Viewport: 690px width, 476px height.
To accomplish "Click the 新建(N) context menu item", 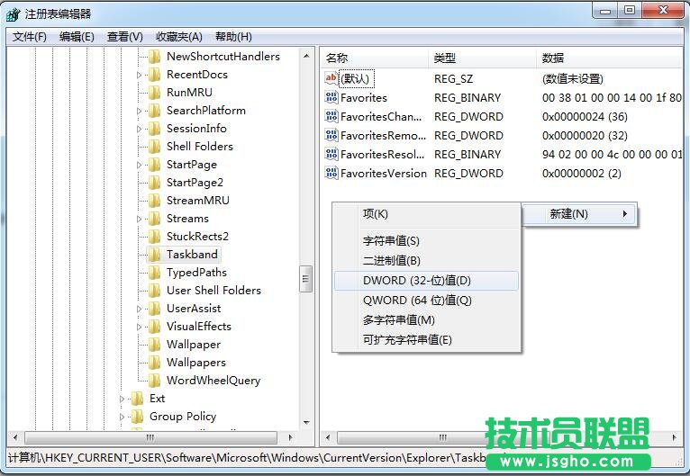I will (x=579, y=214).
